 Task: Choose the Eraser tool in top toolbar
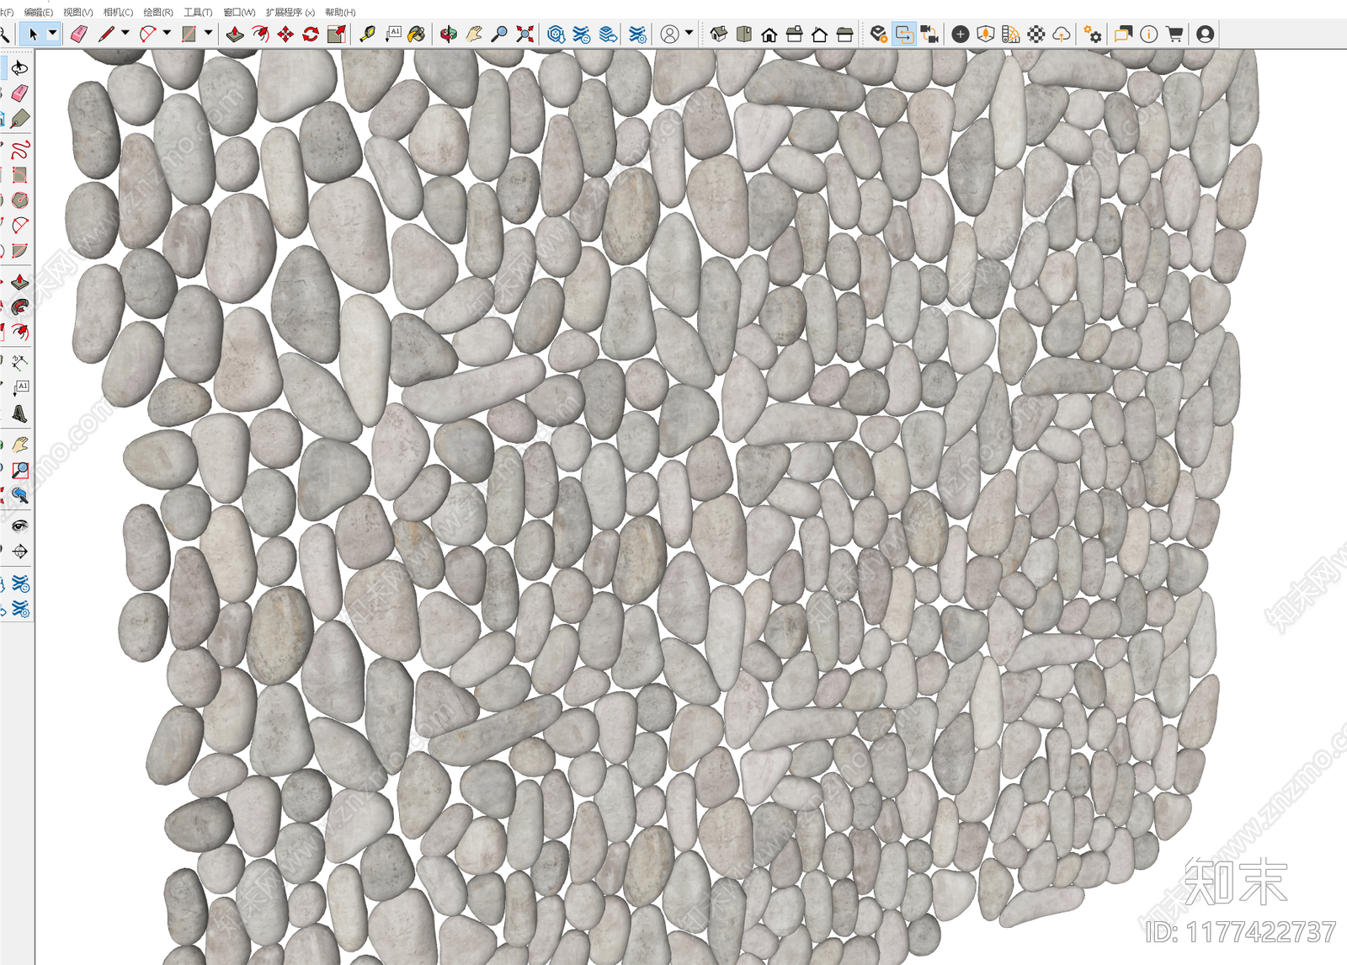point(78,35)
